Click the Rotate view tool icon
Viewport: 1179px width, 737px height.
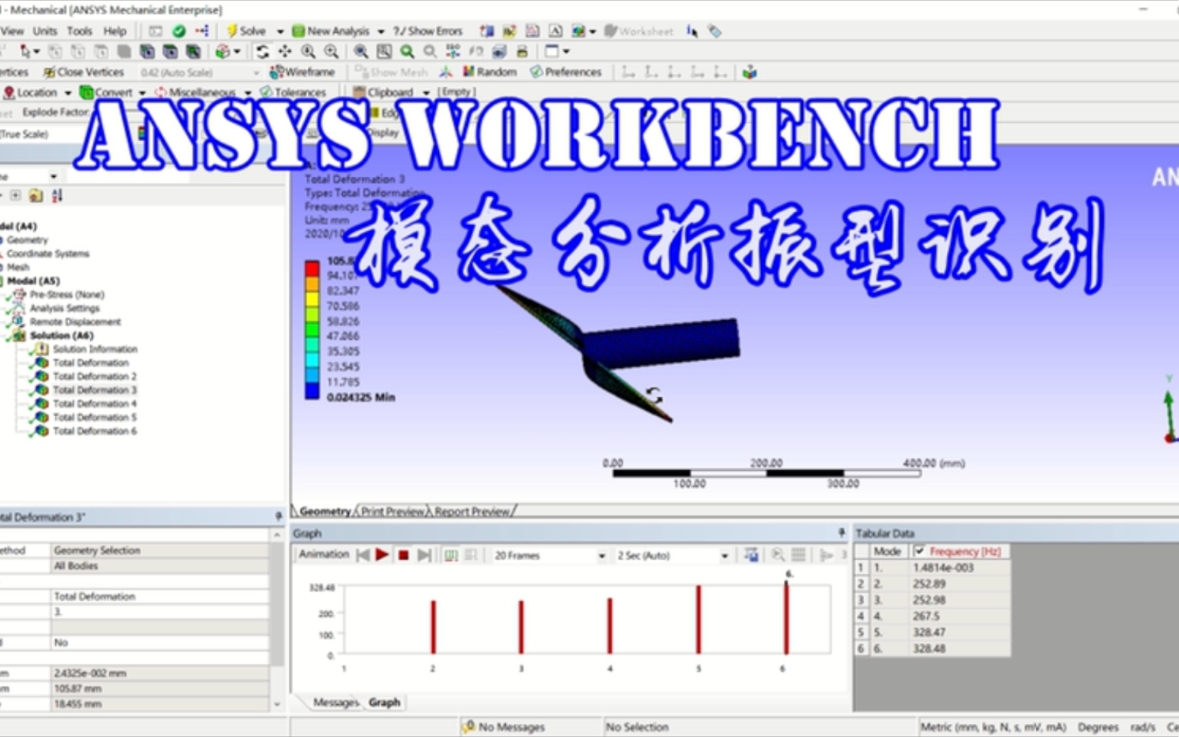[262, 52]
